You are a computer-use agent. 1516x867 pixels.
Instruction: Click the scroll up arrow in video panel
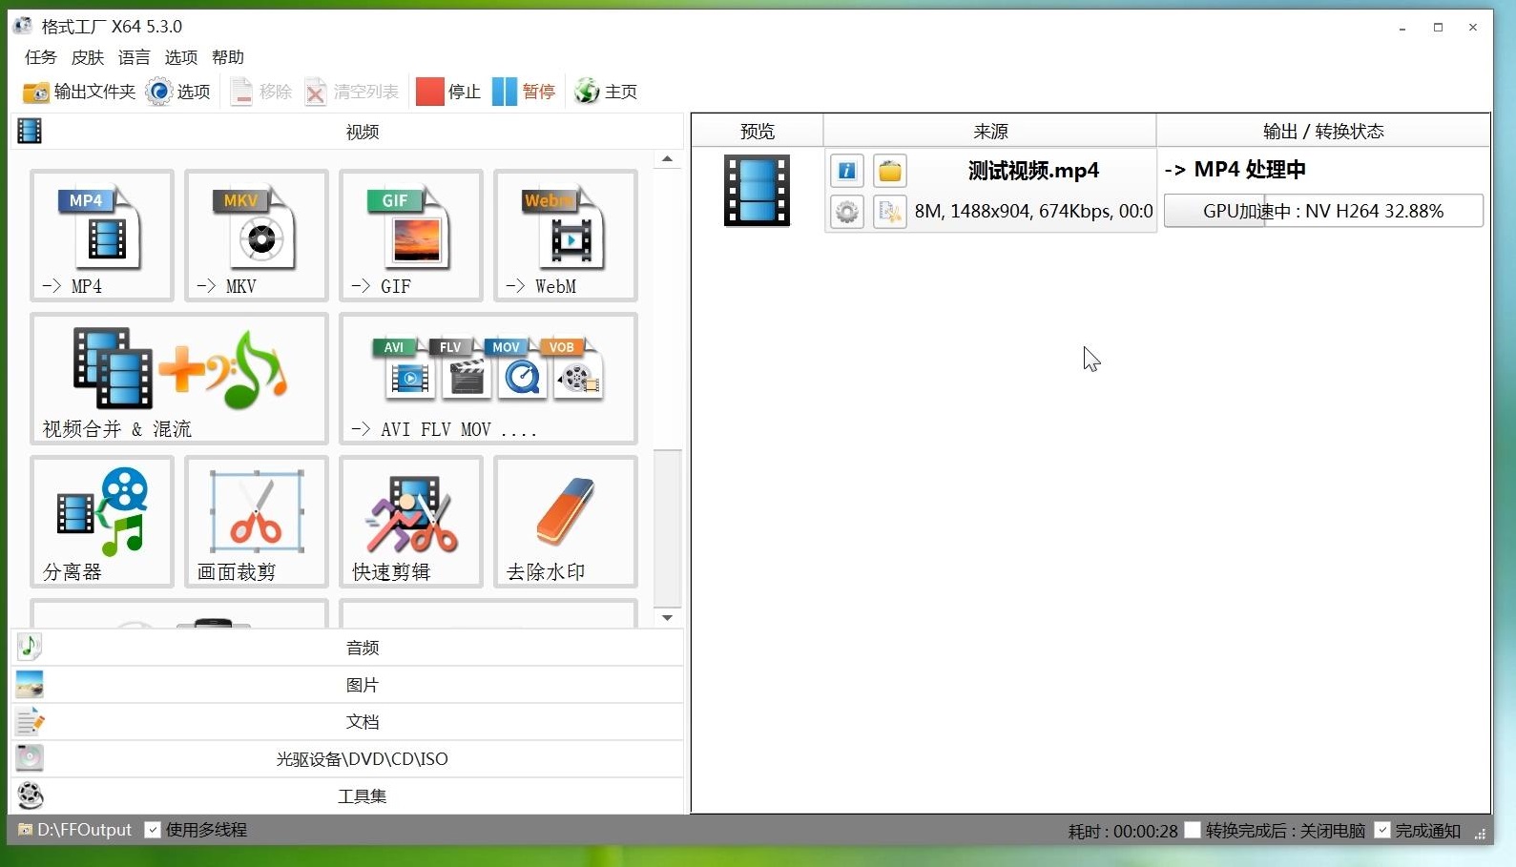[668, 159]
